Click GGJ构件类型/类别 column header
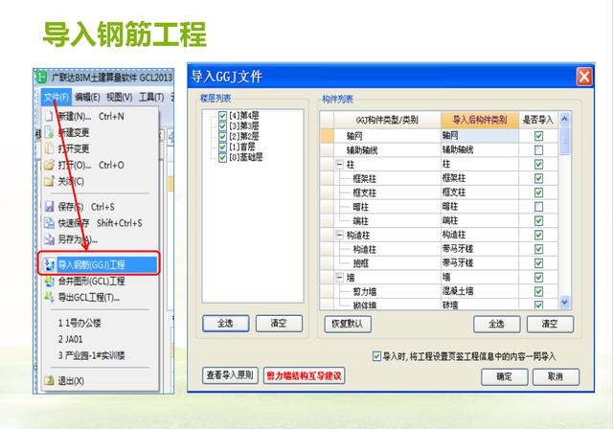Screen dimensions: 613x429 tap(387, 120)
